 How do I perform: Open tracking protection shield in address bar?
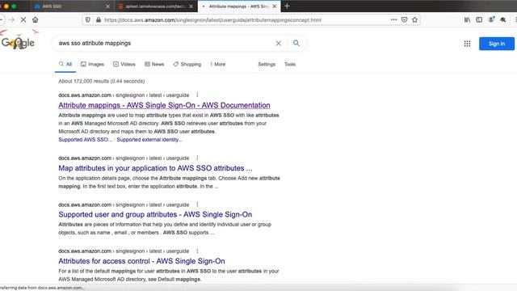[x=88, y=19]
